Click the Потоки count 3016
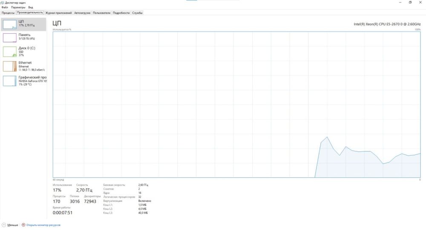The width and height of the screenshot is (426, 230). (75, 202)
